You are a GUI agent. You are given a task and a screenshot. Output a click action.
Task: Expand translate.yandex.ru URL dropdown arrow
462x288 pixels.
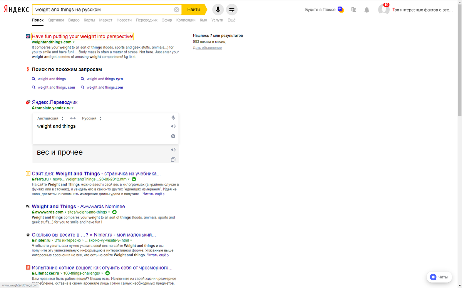(72, 108)
